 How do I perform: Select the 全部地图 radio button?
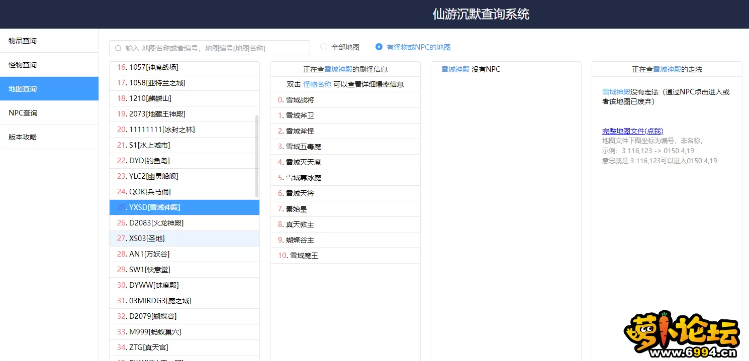tap(324, 47)
